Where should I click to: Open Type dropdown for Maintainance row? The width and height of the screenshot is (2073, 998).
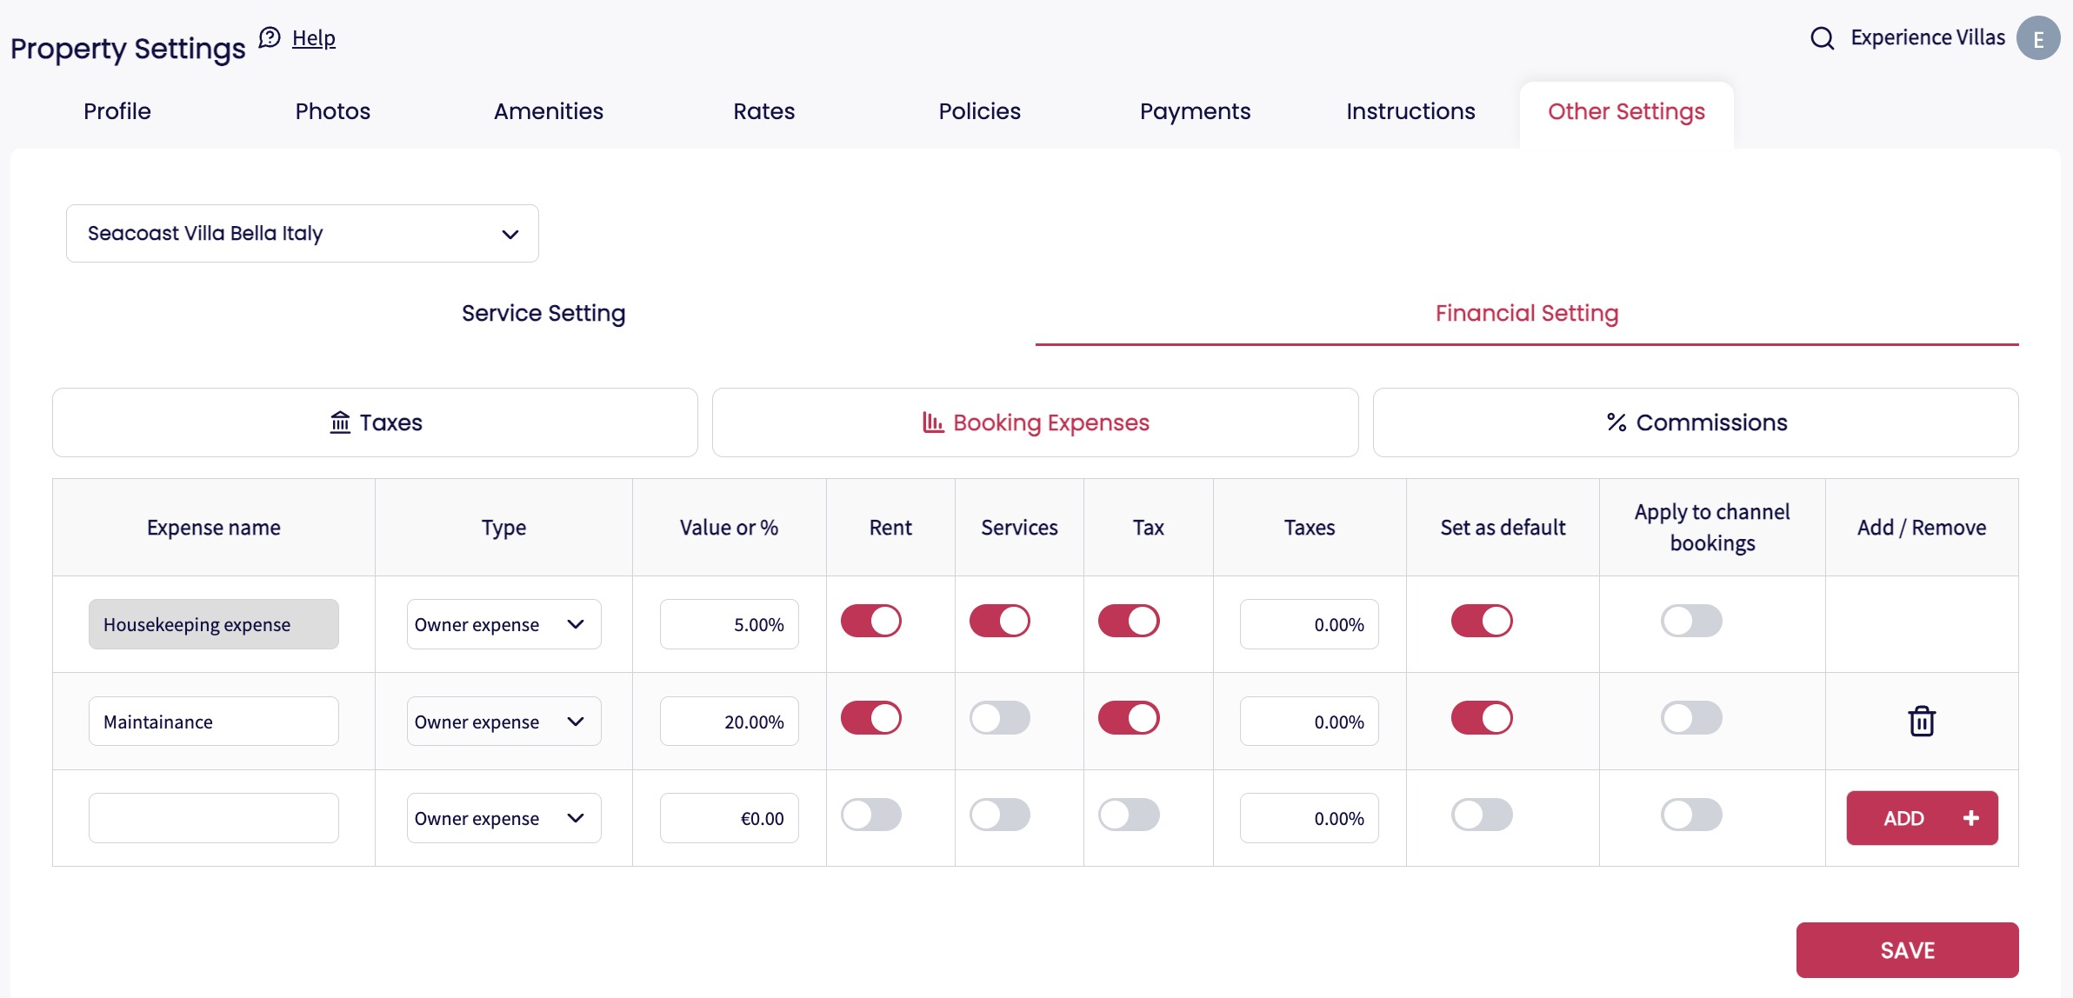point(503,722)
